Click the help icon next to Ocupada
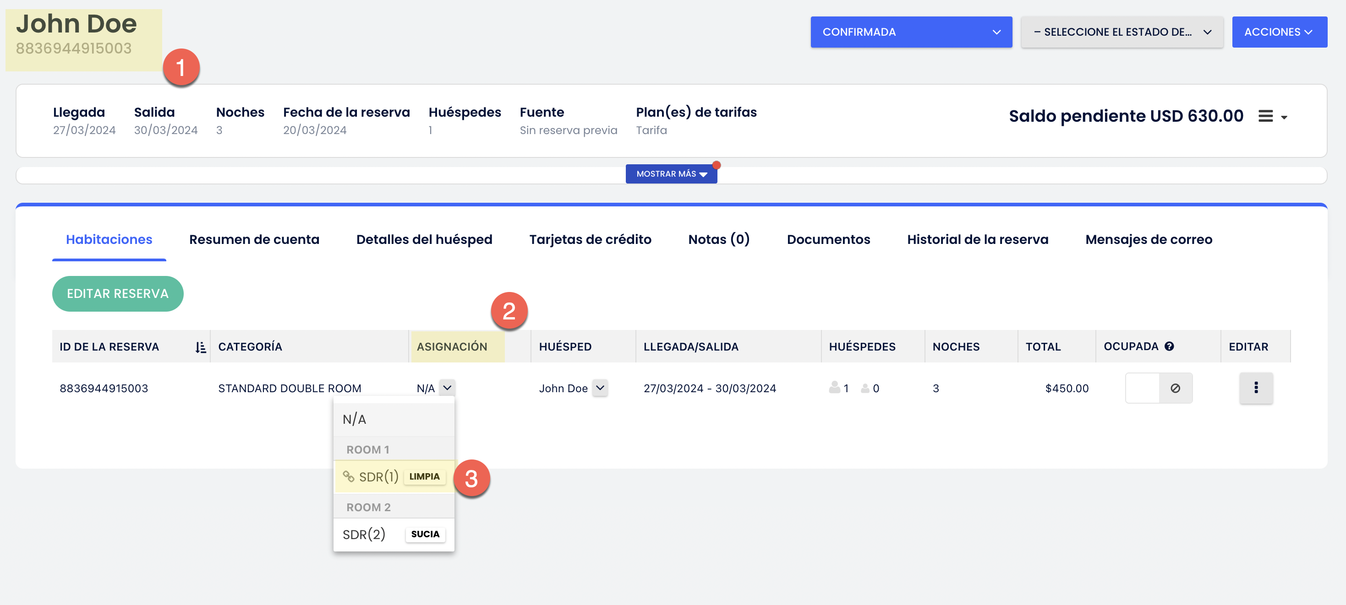The width and height of the screenshot is (1346, 605). (x=1170, y=346)
